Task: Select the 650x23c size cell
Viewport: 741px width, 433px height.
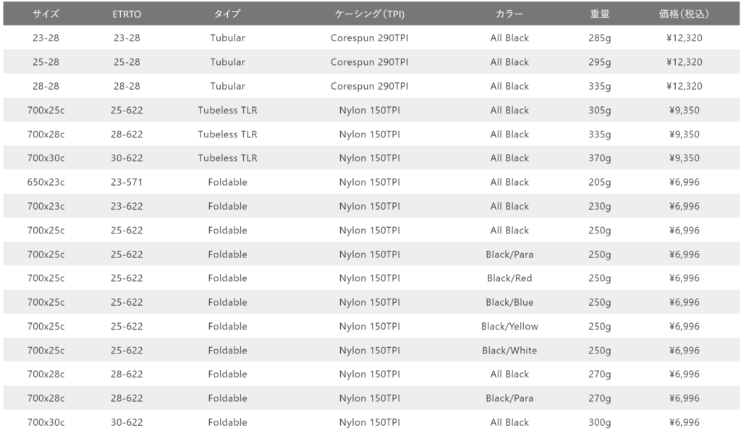Action: (x=46, y=182)
